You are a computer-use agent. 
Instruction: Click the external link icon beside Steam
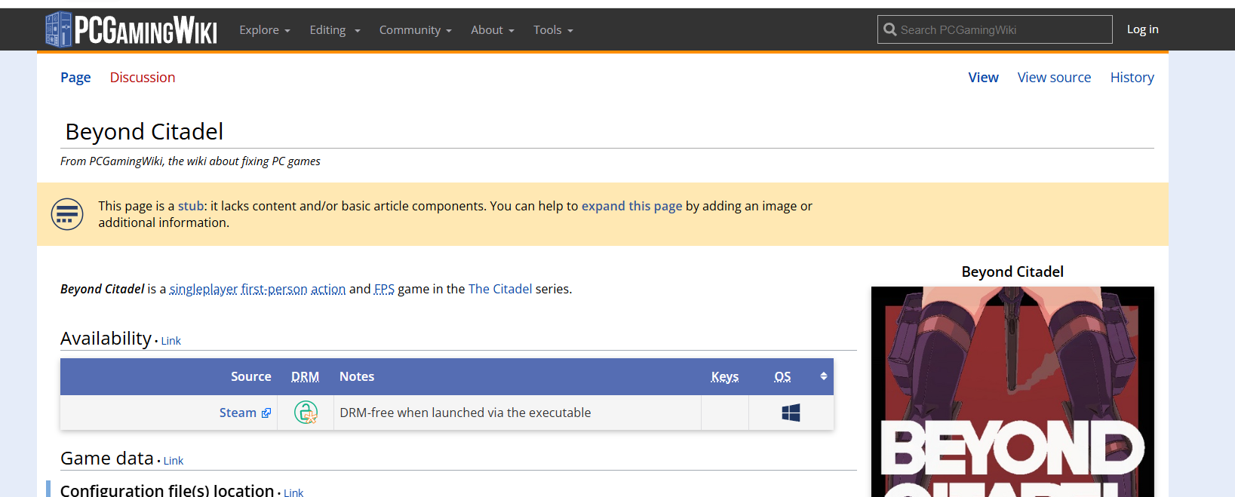click(266, 413)
